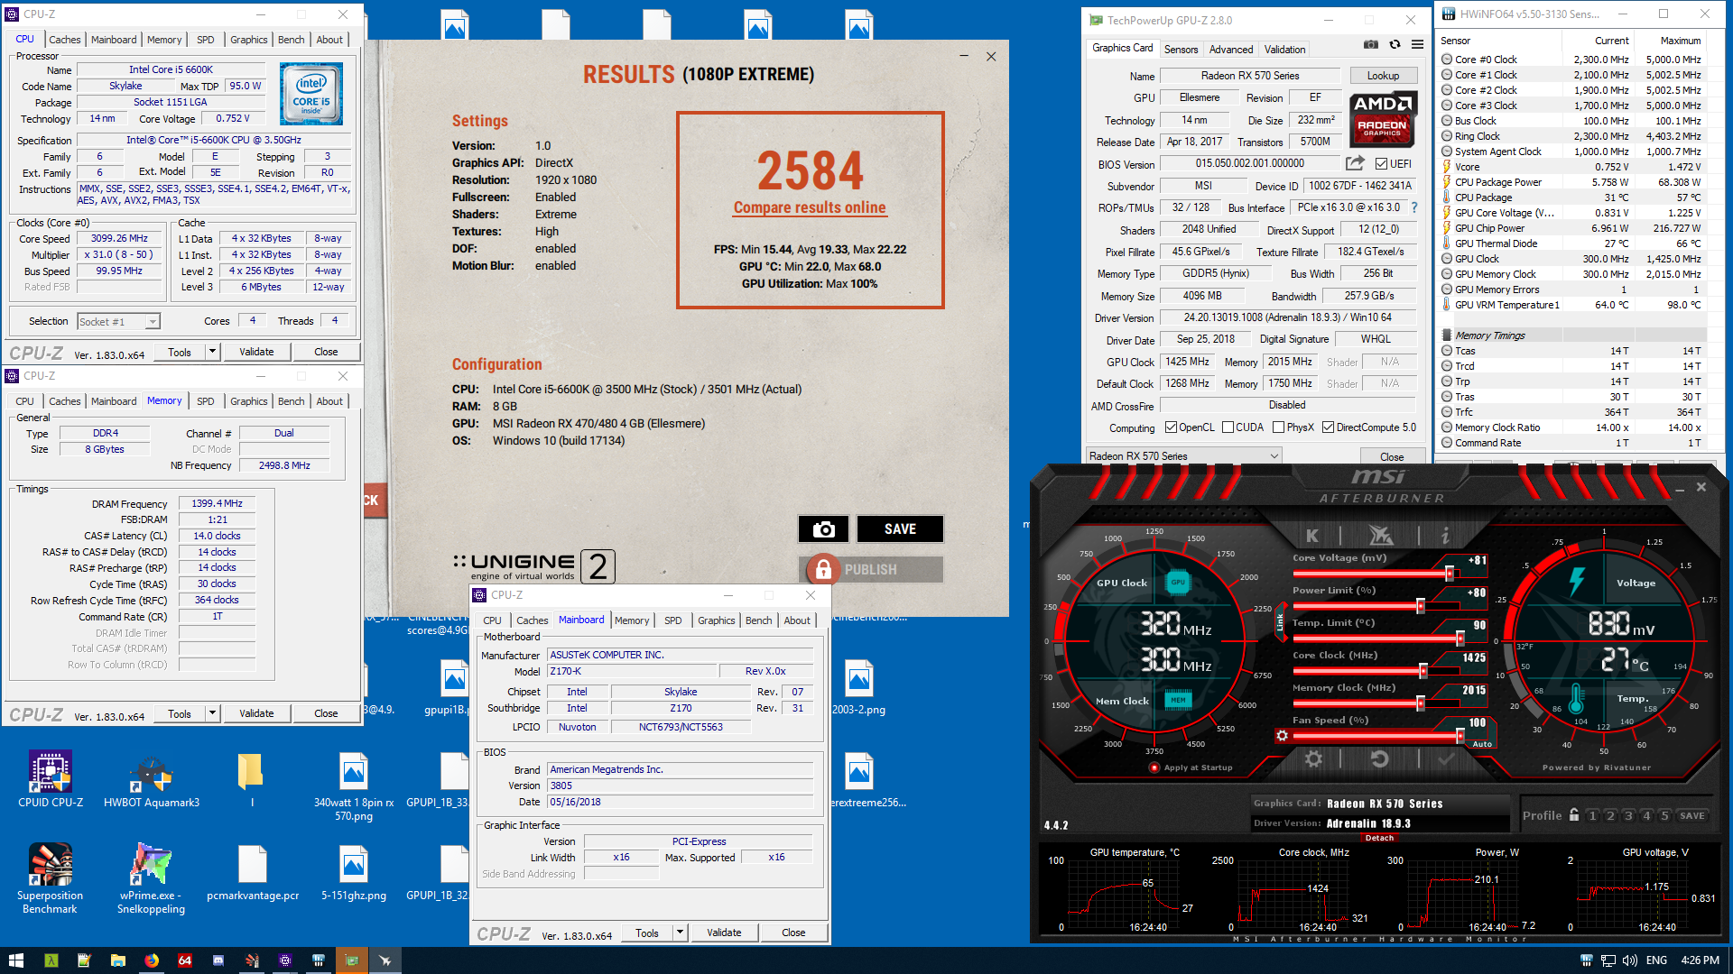Click the Power Limit slider handle
This screenshot has height=974, width=1733.
pos(1420,606)
